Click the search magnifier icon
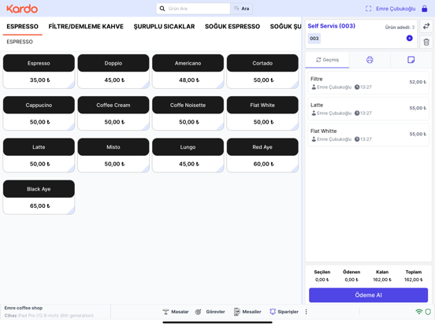The width and height of the screenshot is (435, 326). pos(162,9)
